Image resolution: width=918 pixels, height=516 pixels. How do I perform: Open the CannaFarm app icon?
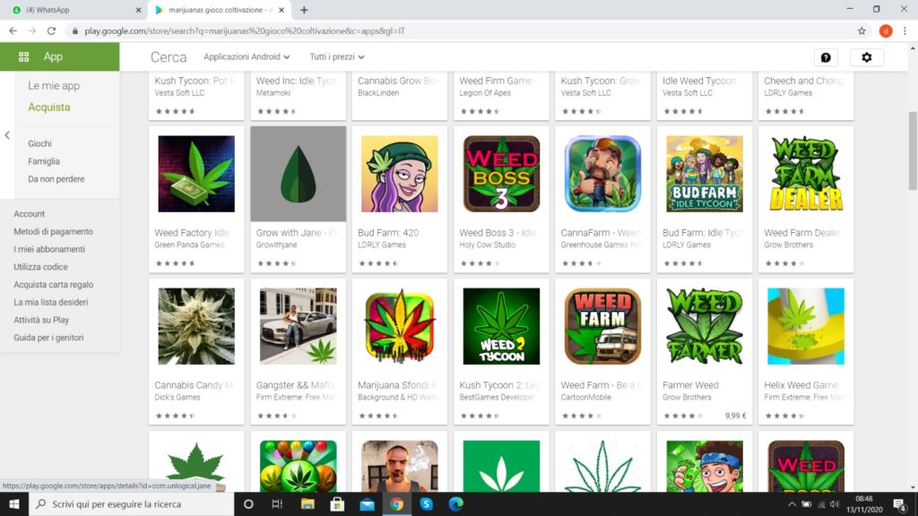click(x=602, y=174)
